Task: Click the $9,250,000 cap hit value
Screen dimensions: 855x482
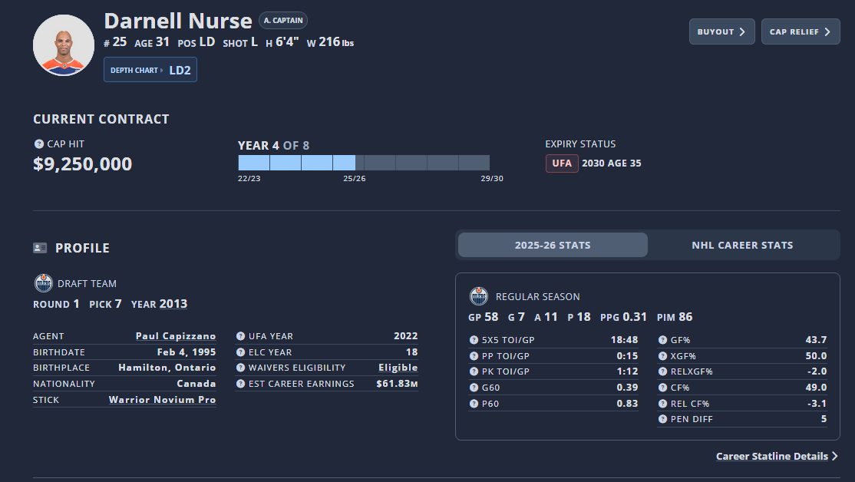Action: pyautogui.click(x=82, y=163)
